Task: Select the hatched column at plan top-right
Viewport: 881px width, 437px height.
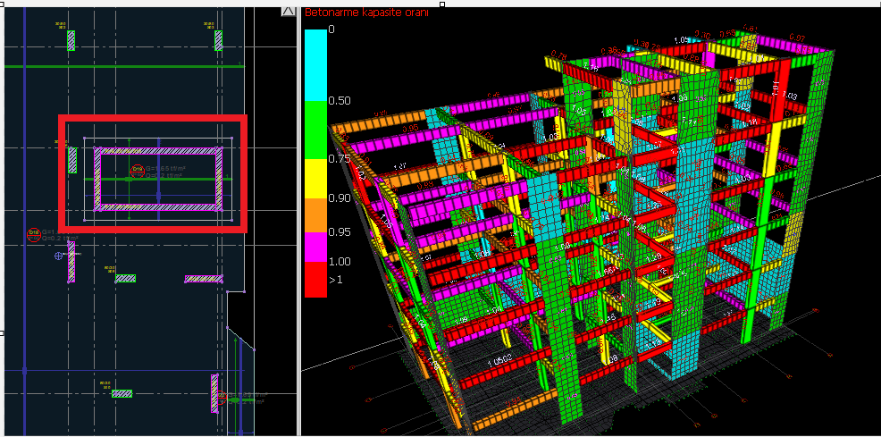Action: [x=218, y=40]
